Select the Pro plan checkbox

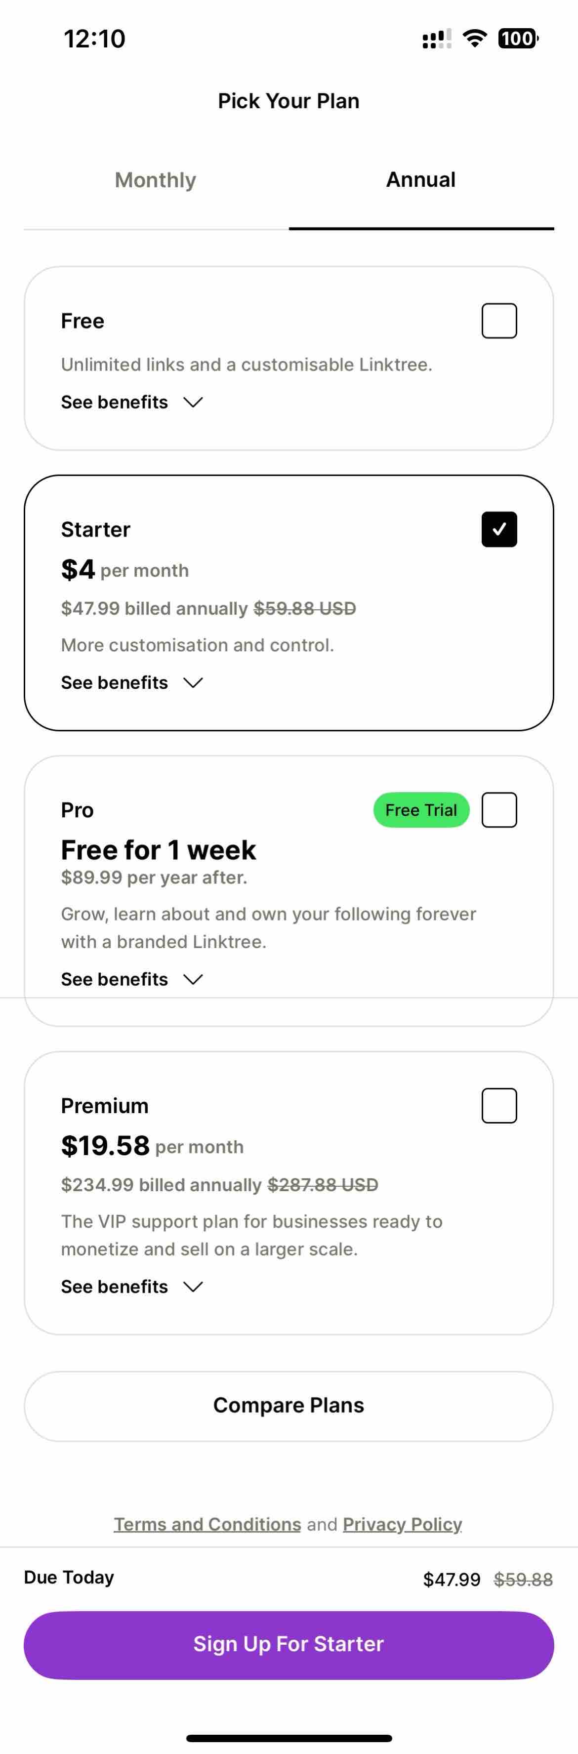pyautogui.click(x=499, y=810)
